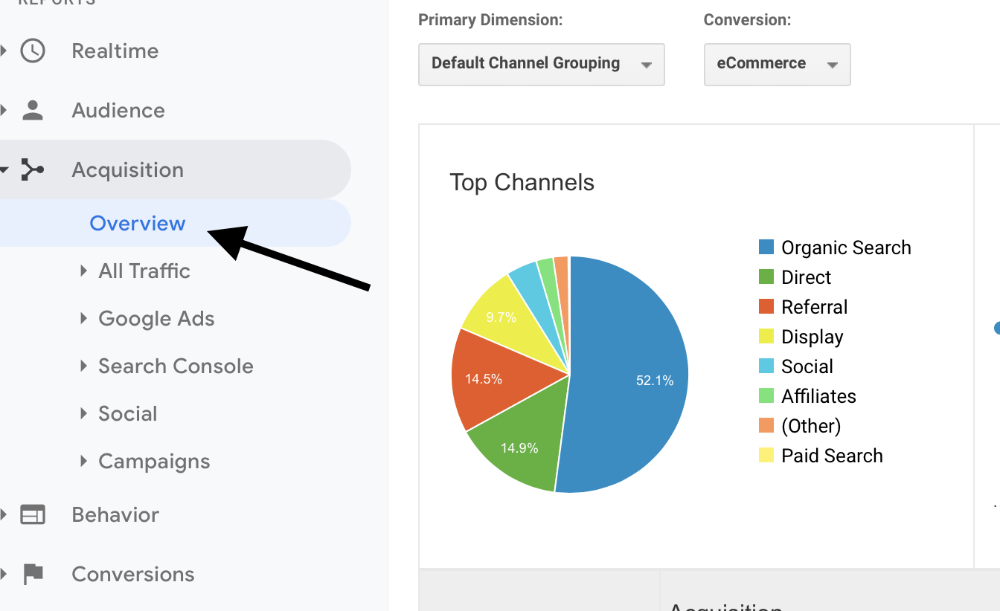Click the Paid Search legend label
Image resolution: width=1000 pixels, height=611 pixels.
pyautogui.click(x=832, y=456)
